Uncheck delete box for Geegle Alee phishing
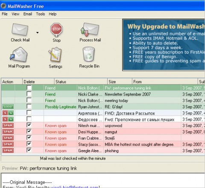Image resolution: width=205 pixels, height=188 pixels. click(x=29, y=150)
